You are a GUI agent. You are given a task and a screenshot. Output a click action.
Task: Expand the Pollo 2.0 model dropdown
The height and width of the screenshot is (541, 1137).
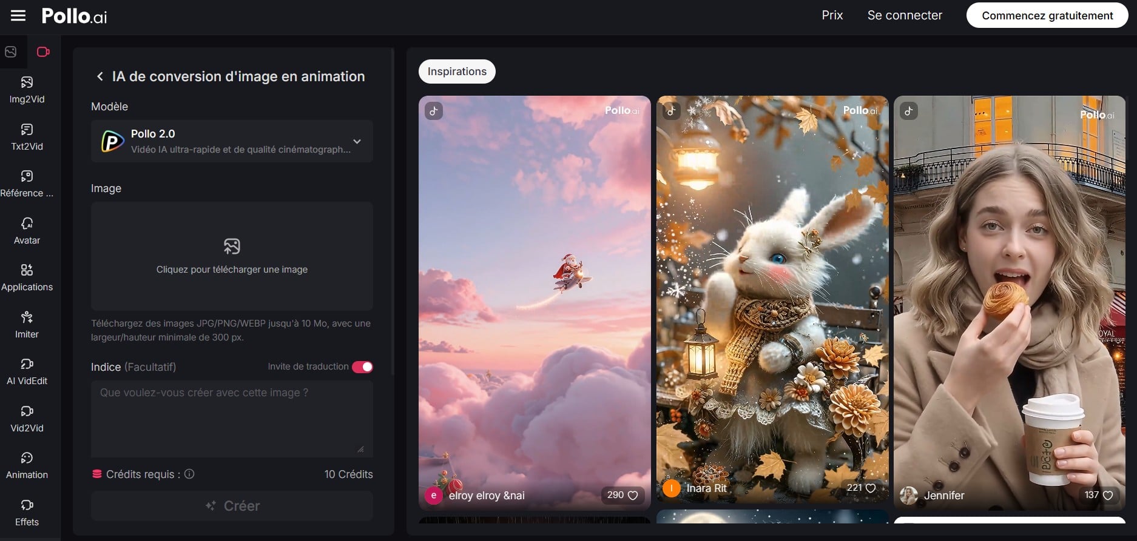coord(232,141)
